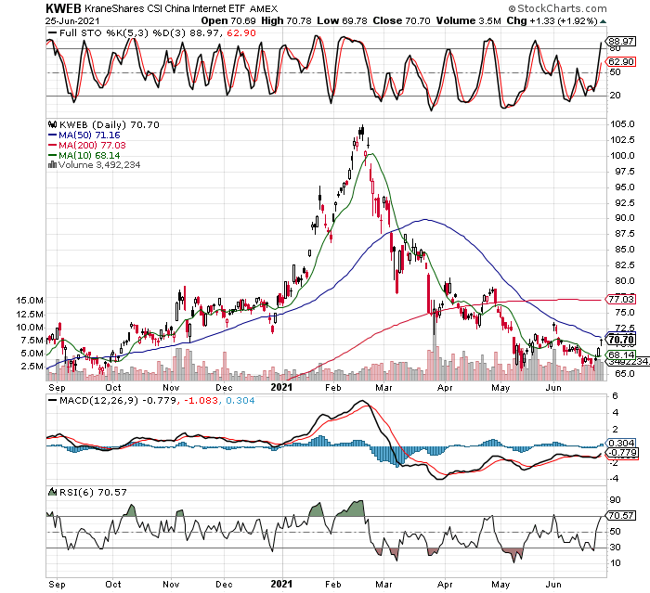650x593 pixels.
Task: Click the RSI(6) 70.57 legend text
Action: coord(93,492)
